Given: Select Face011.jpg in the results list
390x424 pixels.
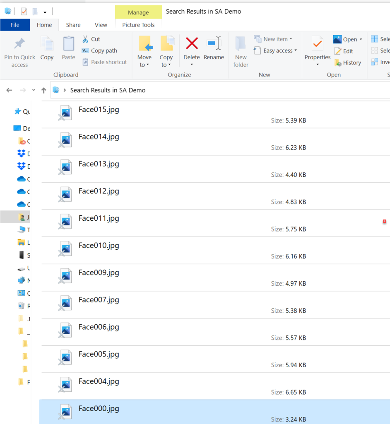Looking at the screenshot, I should click(99, 218).
